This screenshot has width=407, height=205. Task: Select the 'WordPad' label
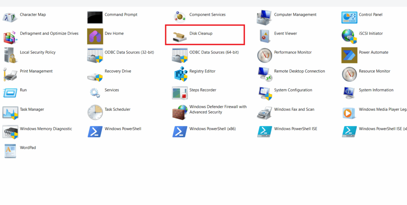(28, 148)
